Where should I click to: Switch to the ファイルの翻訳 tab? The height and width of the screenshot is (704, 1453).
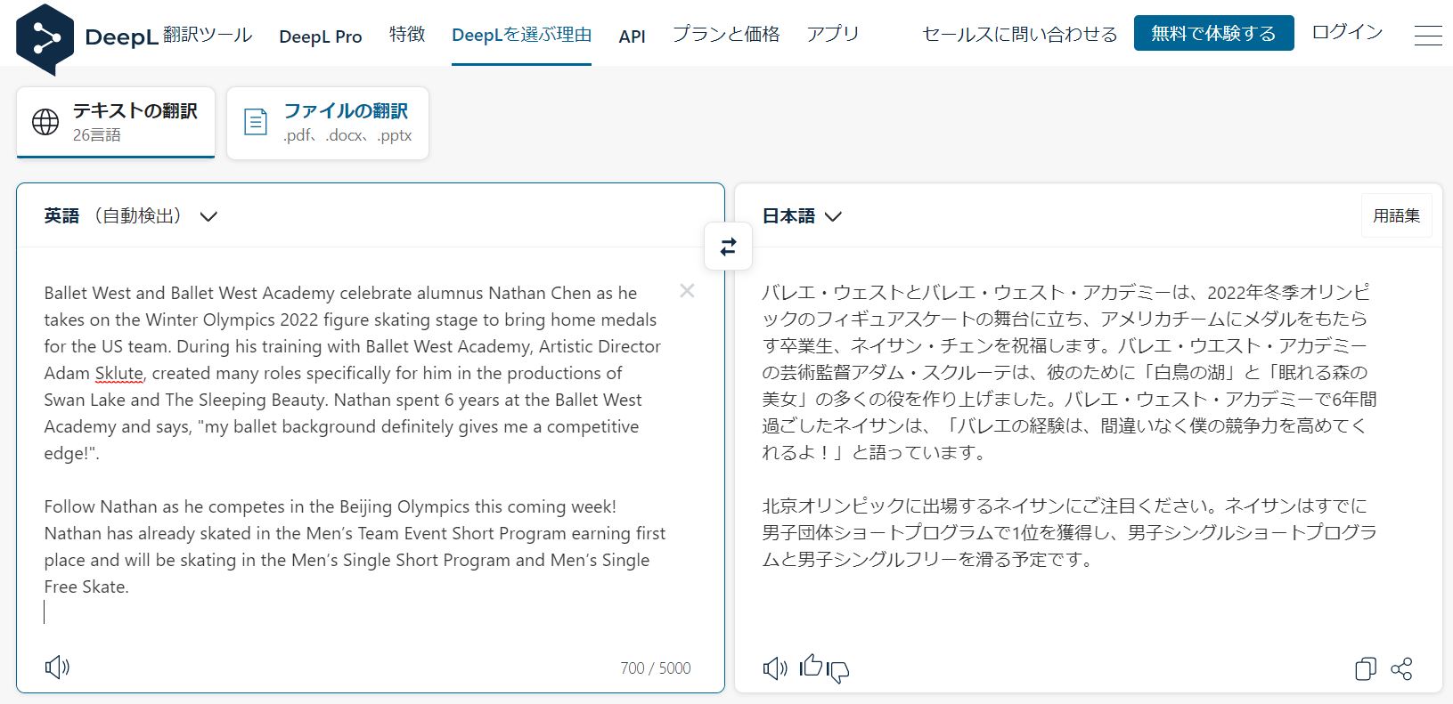pyautogui.click(x=328, y=123)
